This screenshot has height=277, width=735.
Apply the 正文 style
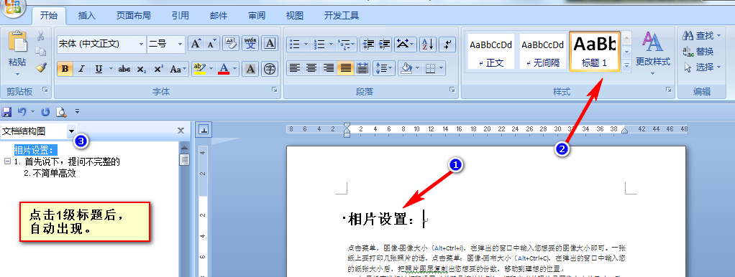point(491,52)
